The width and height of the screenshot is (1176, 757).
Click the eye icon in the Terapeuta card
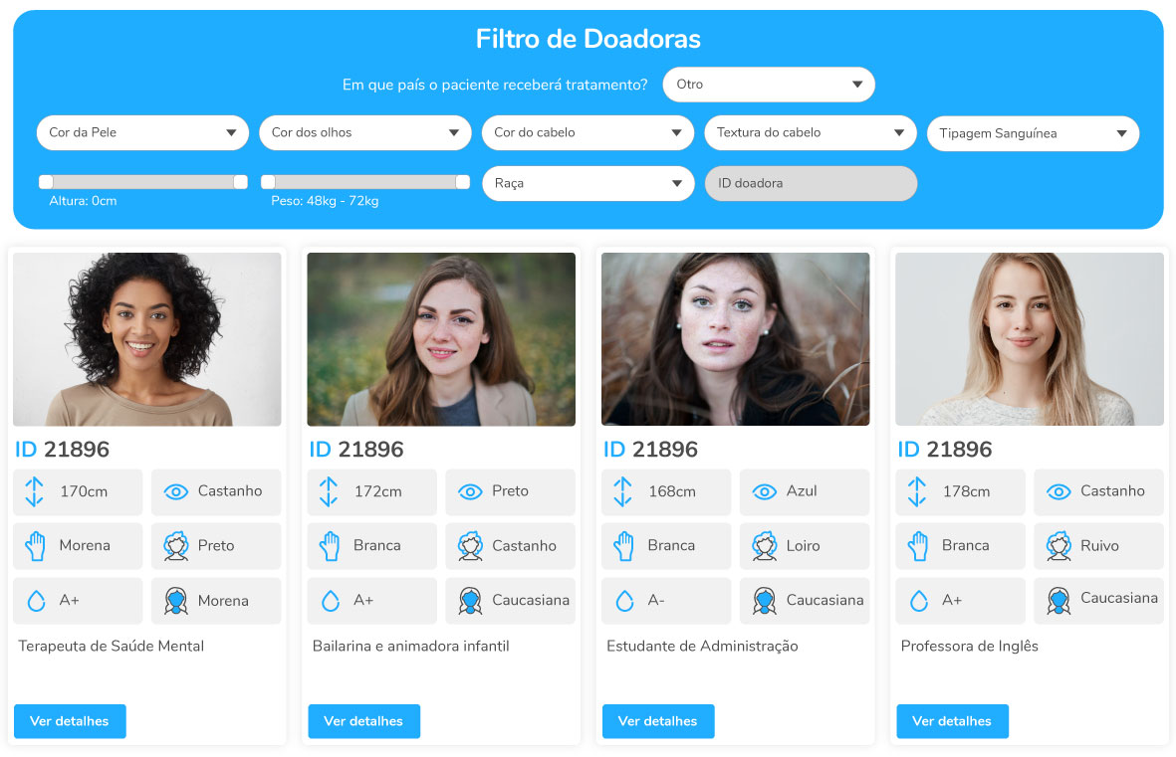point(176,491)
